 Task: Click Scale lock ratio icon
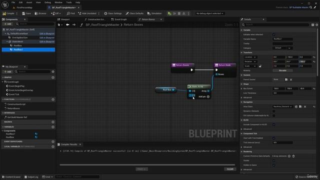coord(260,66)
